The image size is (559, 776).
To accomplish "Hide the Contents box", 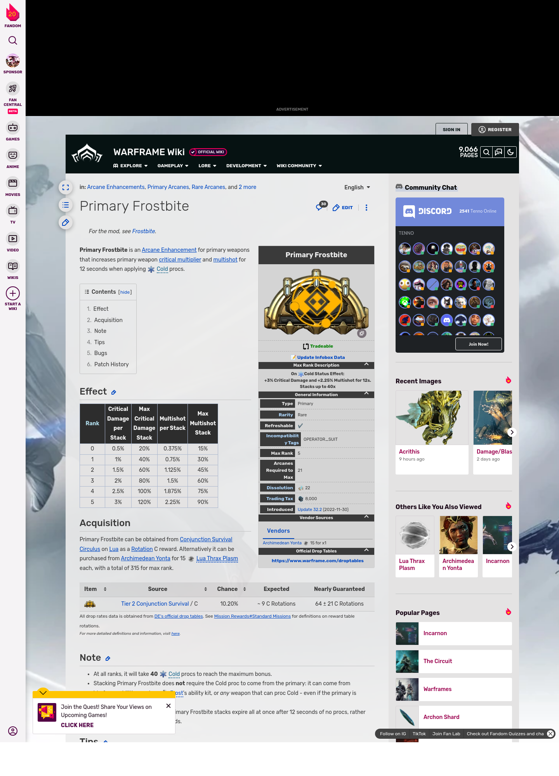I will (x=125, y=292).
